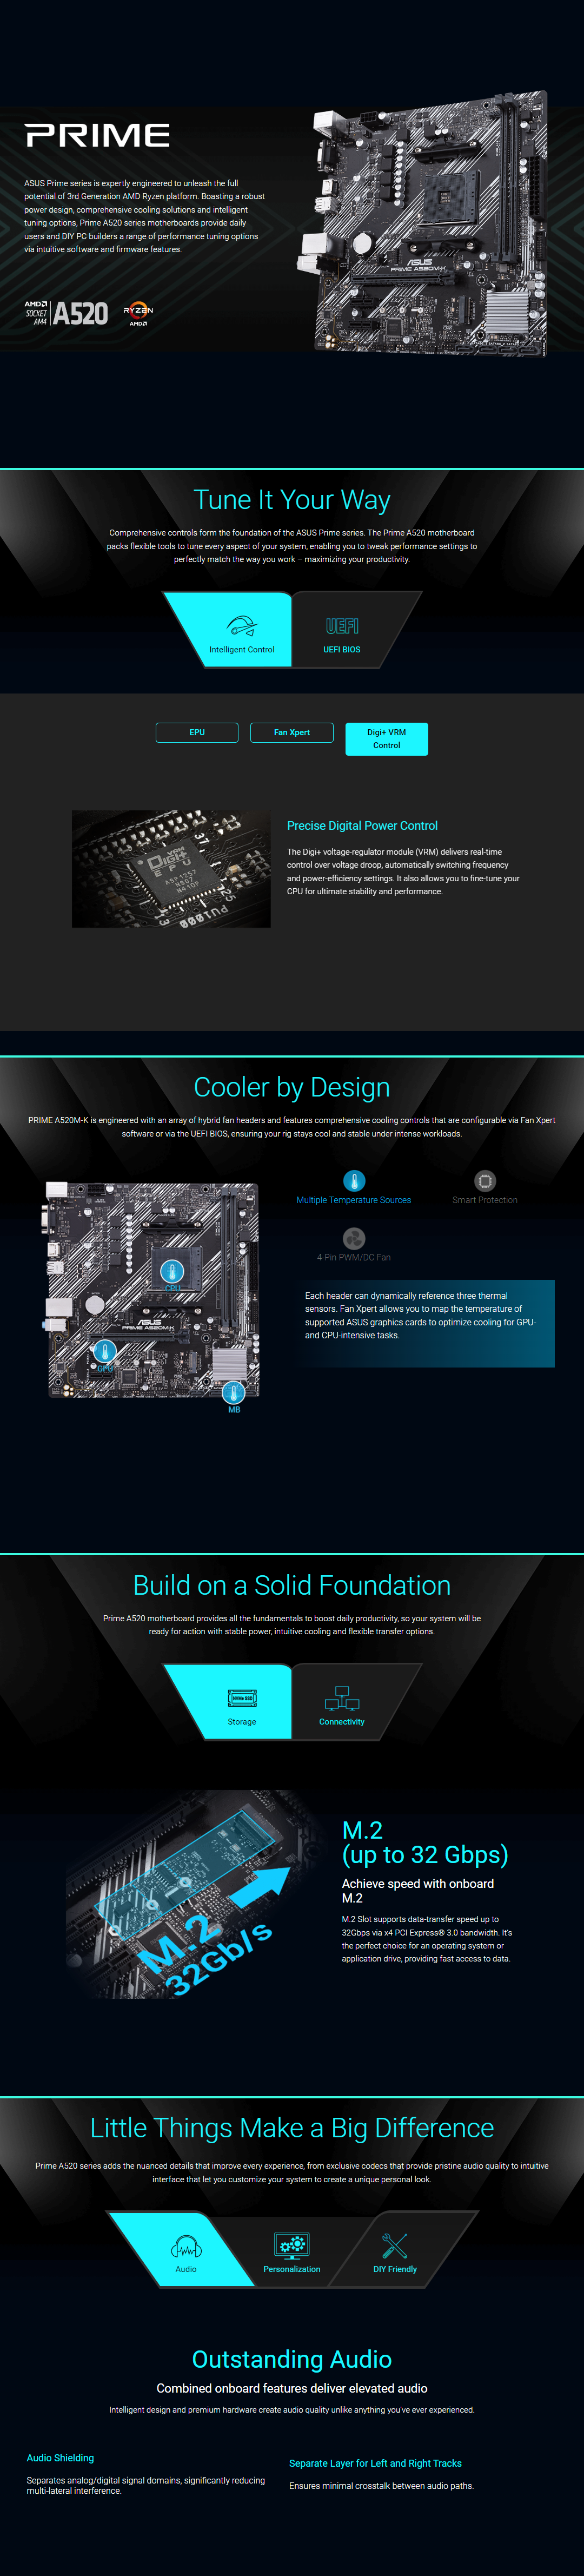Click the AMD Socket AM4 A520 logo
This screenshot has width=584, height=2576.
[x=66, y=313]
